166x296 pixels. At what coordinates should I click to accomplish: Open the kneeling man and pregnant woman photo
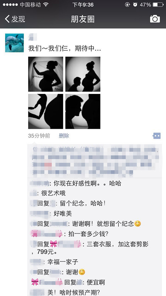[x=83, y=74]
